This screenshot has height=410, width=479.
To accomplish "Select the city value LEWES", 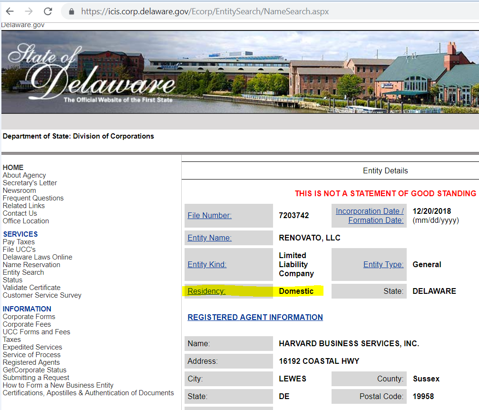I will [293, 379].
